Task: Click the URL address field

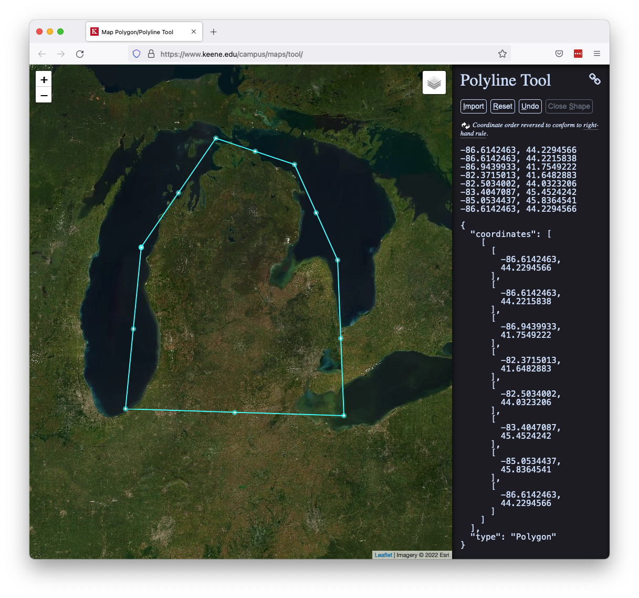Action: (315, 54)
